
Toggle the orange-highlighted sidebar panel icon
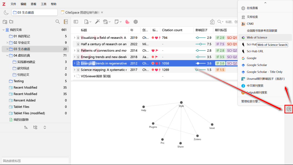pyautogui.click(x=66, y=22)
